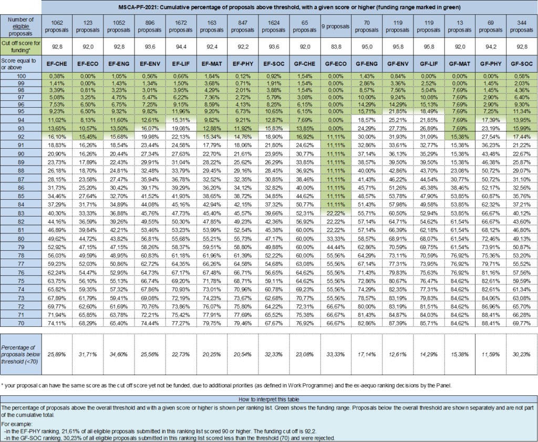Select the score 83 row label
This screenshot has height=442, width=538.
coord(20,212)
